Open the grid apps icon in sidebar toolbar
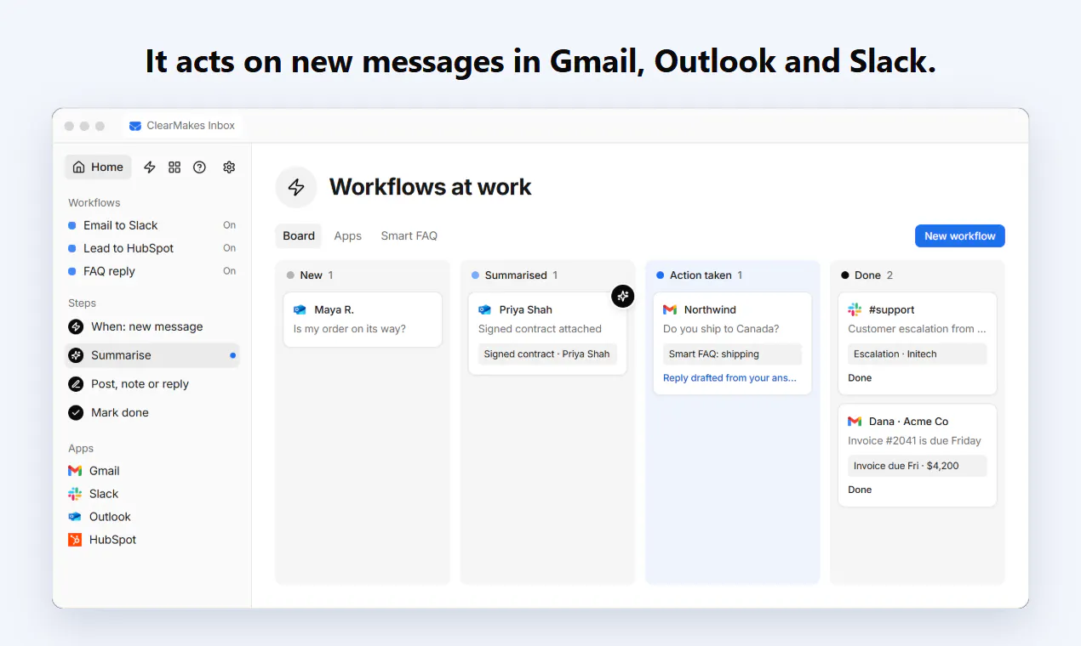1081x646 pixels. click(x=174, y=167)
